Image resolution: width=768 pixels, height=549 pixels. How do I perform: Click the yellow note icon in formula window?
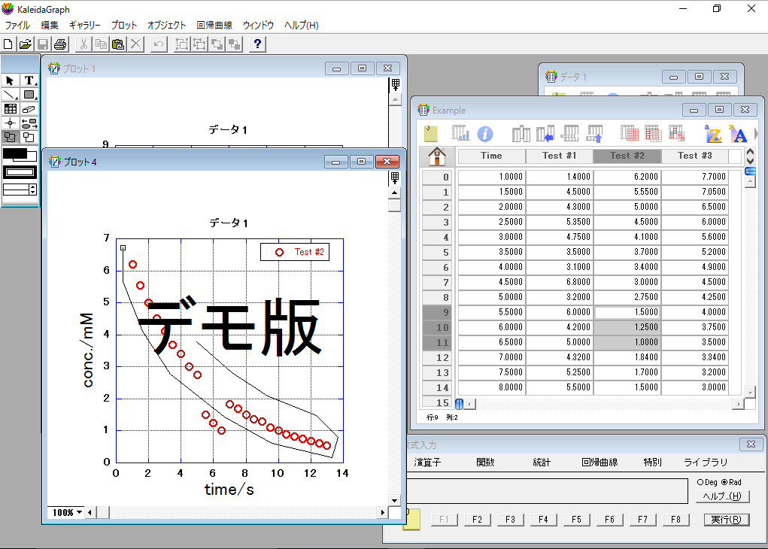(411, 519)
